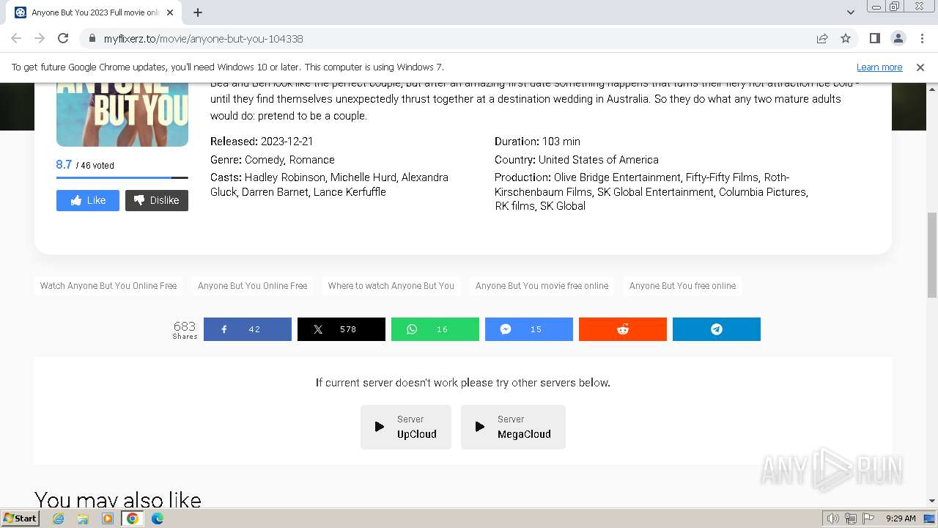Open the network tray icon

point(851,518)
